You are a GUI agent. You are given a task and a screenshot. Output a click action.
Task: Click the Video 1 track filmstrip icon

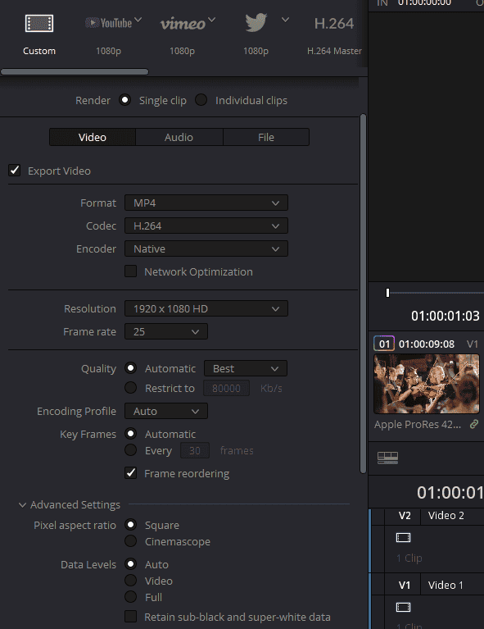click(x=403, y=608)
